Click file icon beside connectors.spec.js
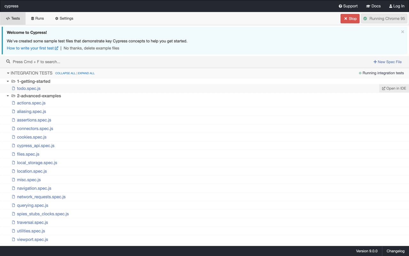Screen dimensions: 409x256 pos(13,129)
